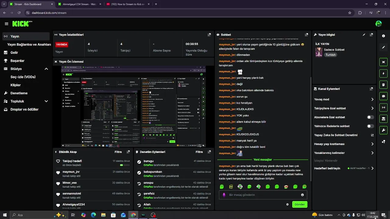The width and height of the screenshot is (390, 219).
Task: Click the Takipçi hedefi progress bar
Action: tap(125, 165)
